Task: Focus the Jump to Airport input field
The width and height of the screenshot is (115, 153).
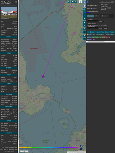Action: click(x=93, y=28)
